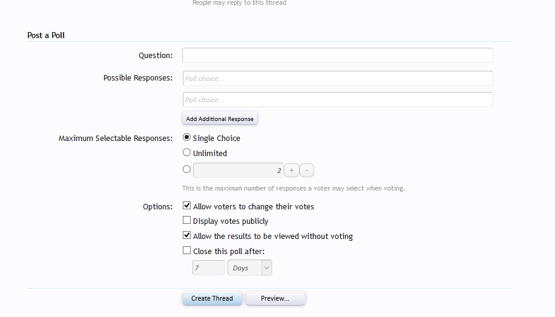Select the Single Choice radio button

[x=186, y=138]
